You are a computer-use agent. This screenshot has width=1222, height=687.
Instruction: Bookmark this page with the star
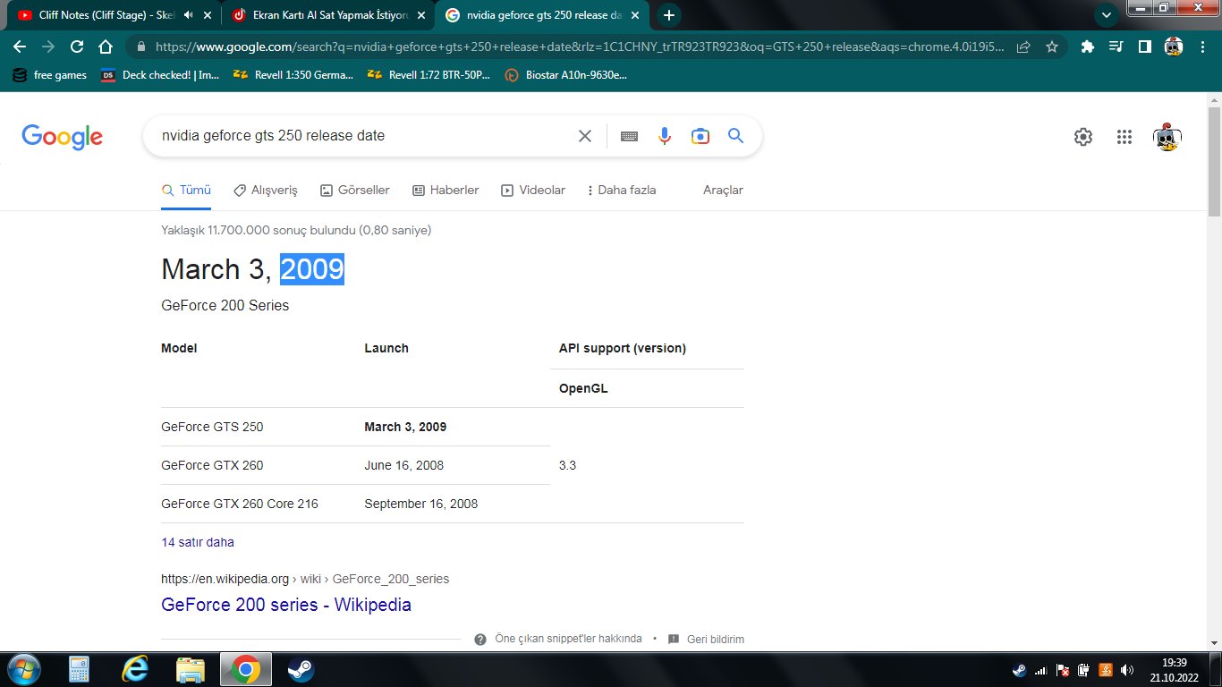[1052, 47]
